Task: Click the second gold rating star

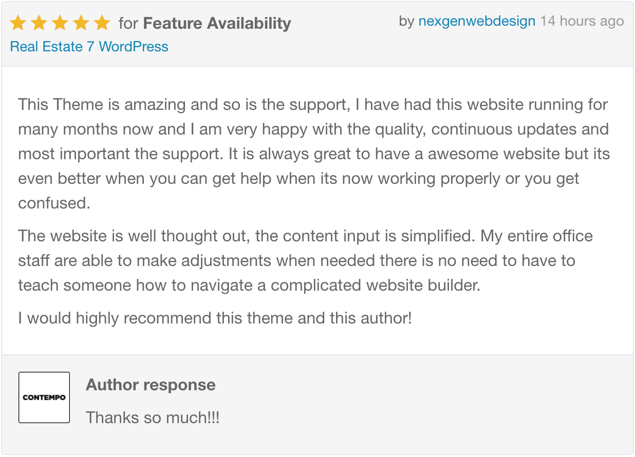Action: [x=39, y=23]
